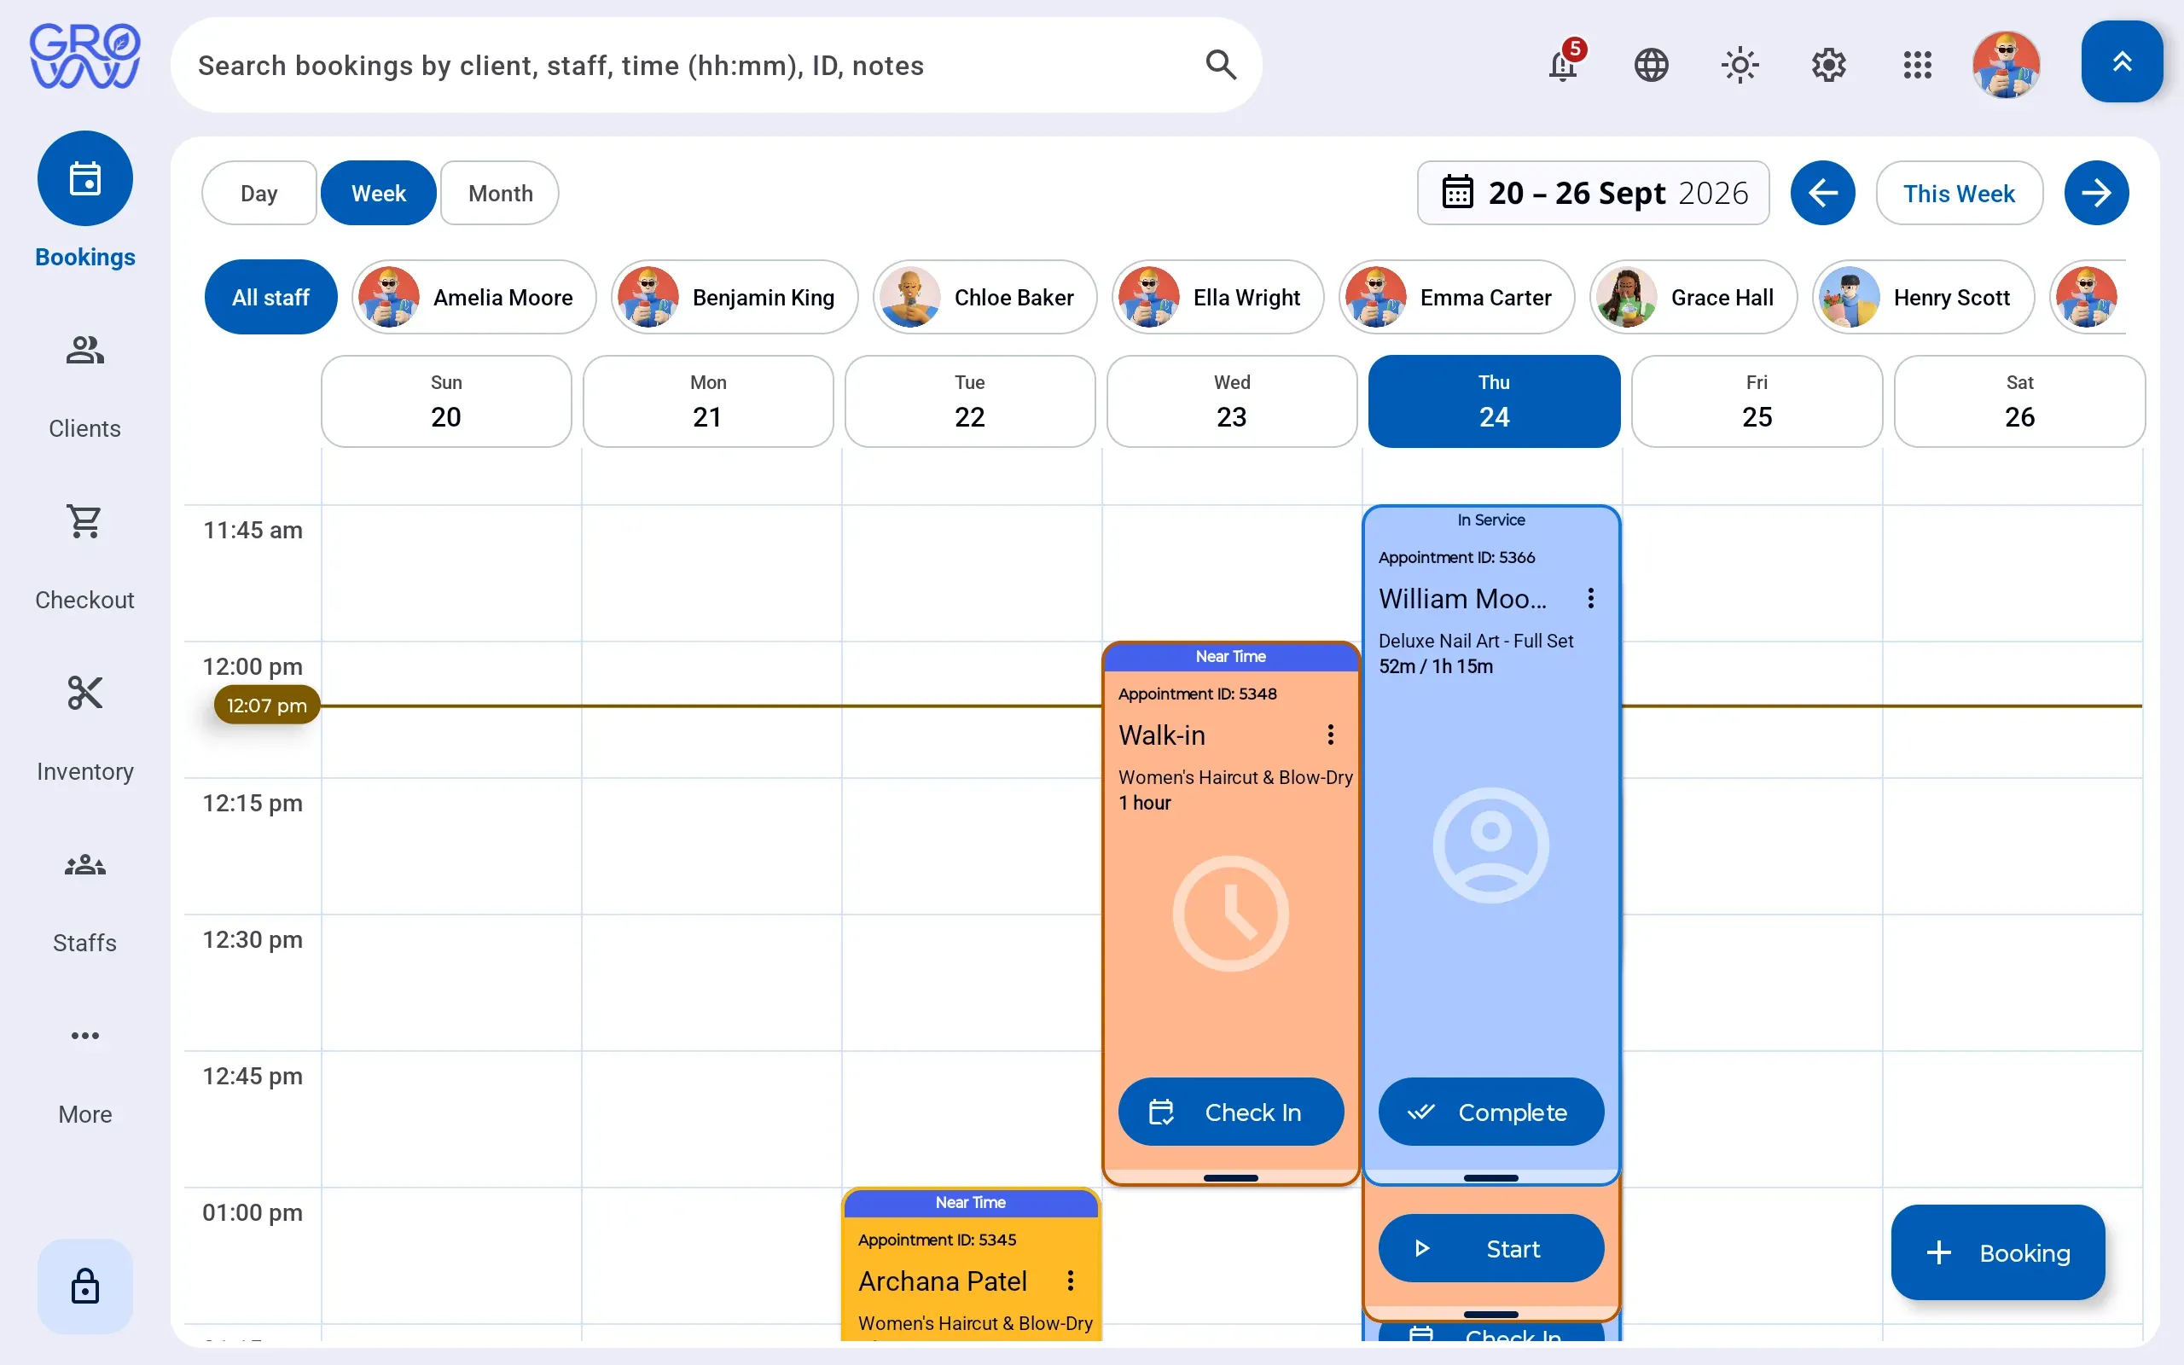
Task: Go to next week arrow
Action: (x=2095, y=192)
